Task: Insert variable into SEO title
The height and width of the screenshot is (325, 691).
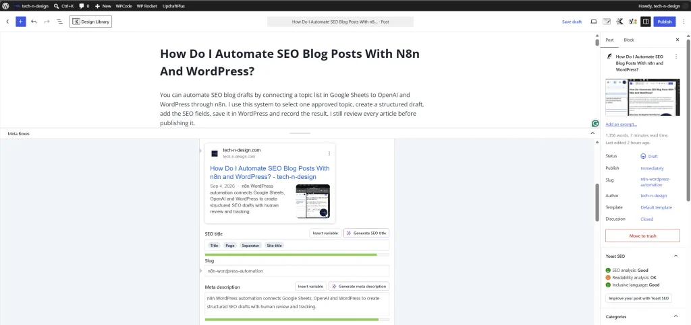Action: 325,233
